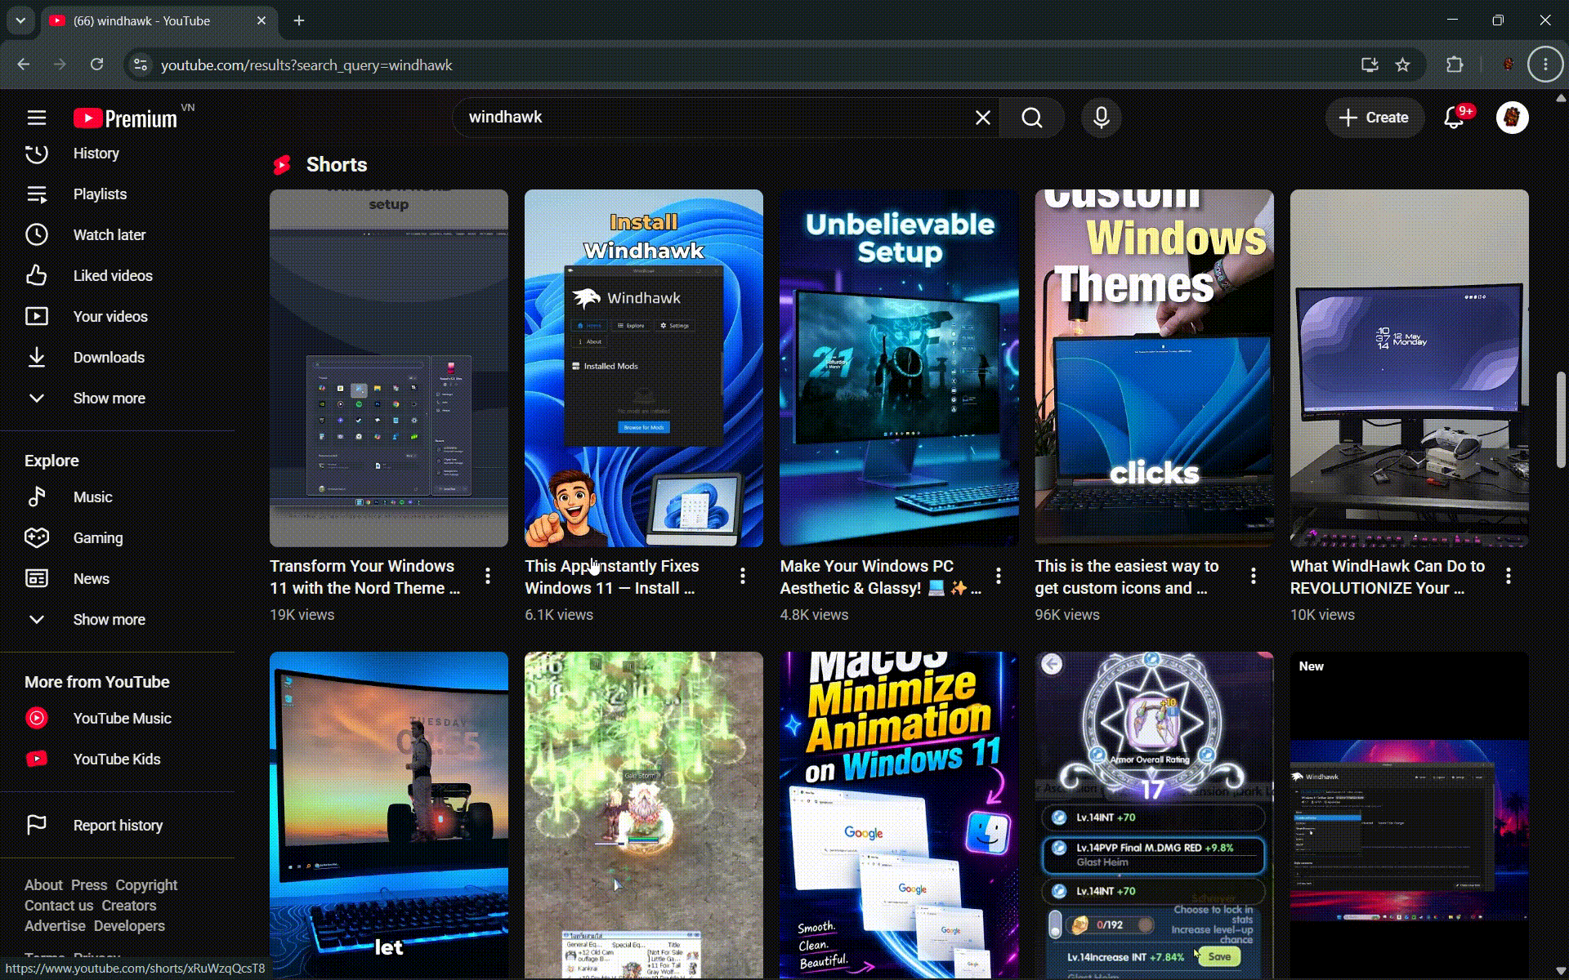Clear the windhawk search text
The height and width of the screenshot is (980, 1569).
pyautogui.click(x=983, y=118)
